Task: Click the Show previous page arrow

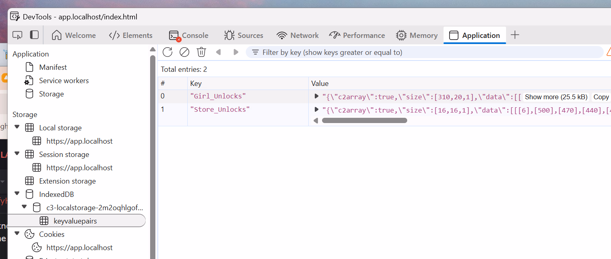Action: pyautogui.click(x=218, y=52)
